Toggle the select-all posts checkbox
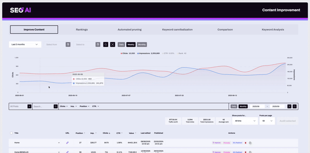The height and width of the screenshot is (153, 310). point(11,133)
